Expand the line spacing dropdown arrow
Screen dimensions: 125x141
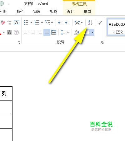68,32
